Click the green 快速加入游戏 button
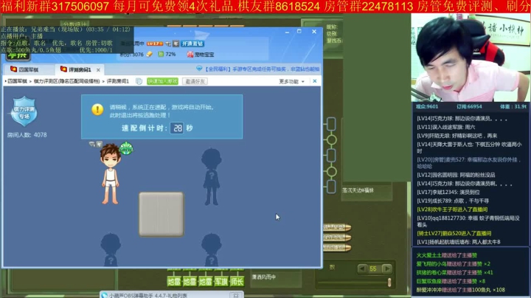 tap(162, 81)
